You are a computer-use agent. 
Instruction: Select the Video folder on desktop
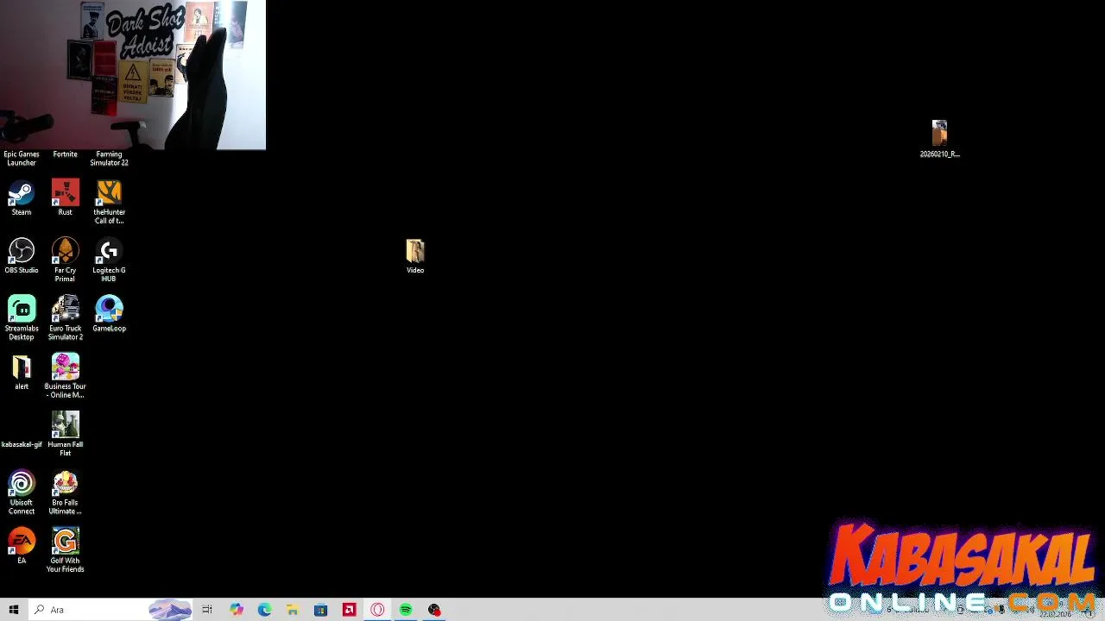(x=415, y=256)
